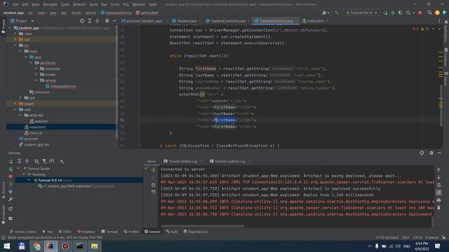Select DatabaseService in Project tree
449x252 pixels.
[x=63, y=86]
